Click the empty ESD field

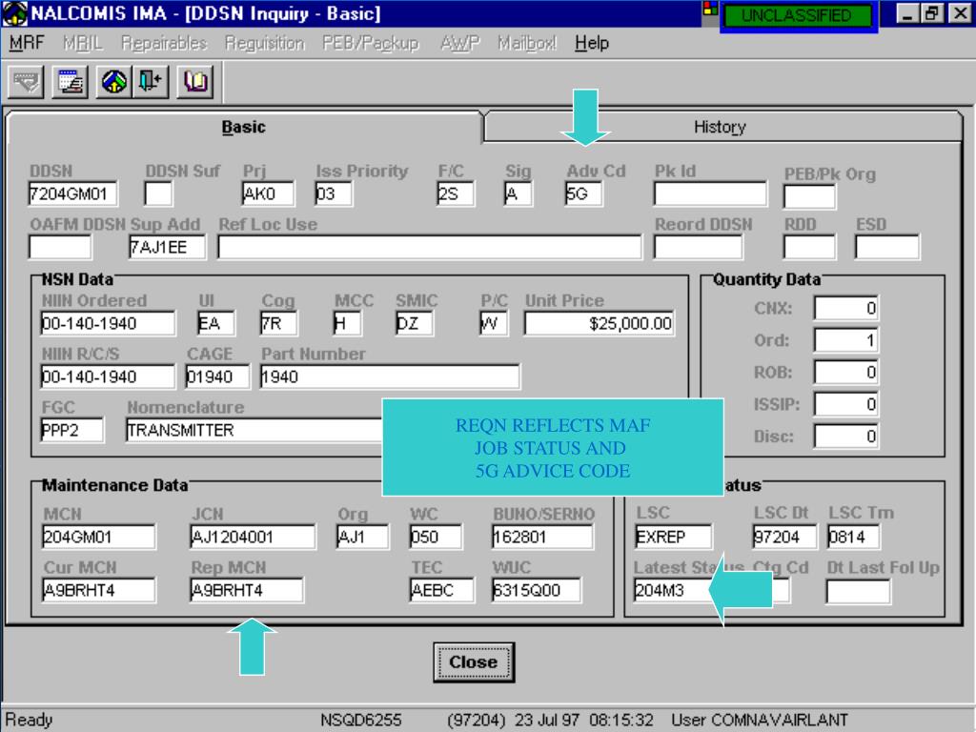887,247
